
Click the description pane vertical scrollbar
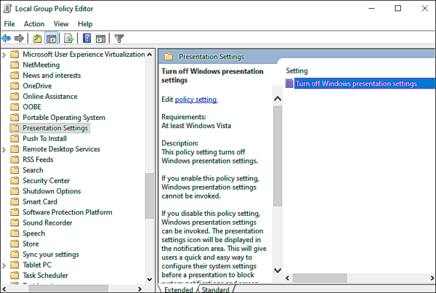tap(277, 145)
